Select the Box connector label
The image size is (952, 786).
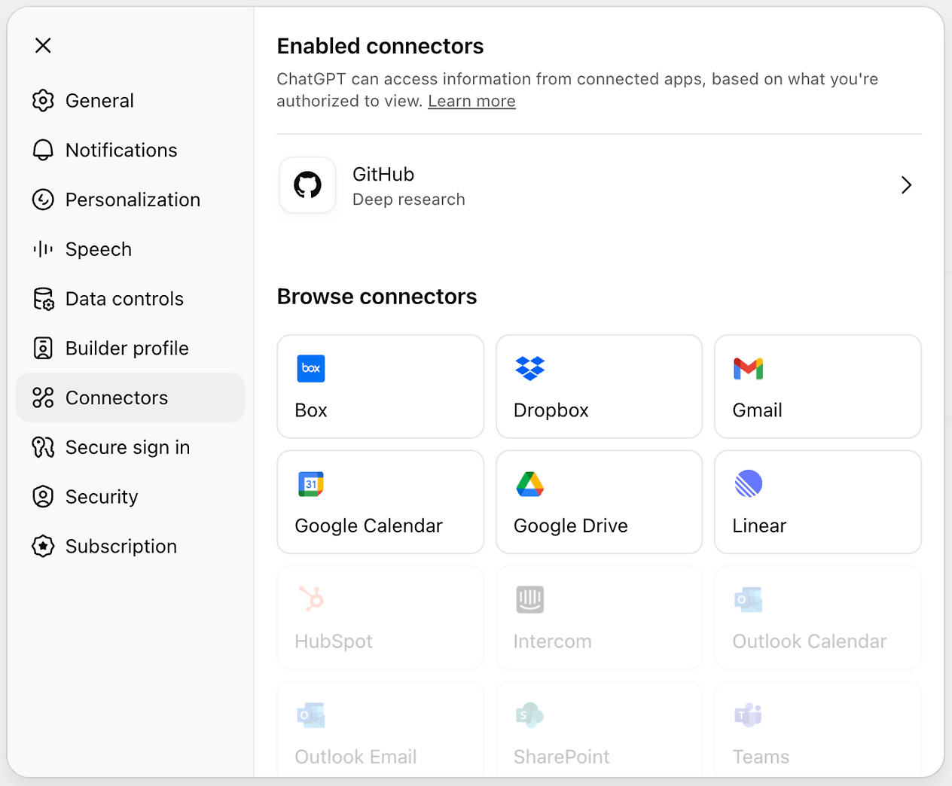point(311,410)
